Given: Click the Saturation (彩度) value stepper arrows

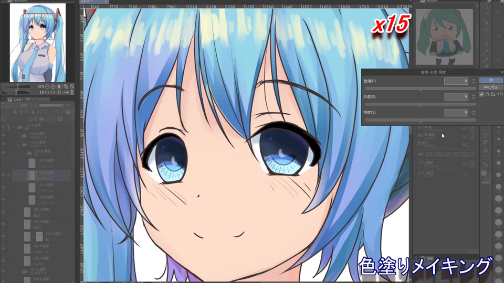Looking at the screenshot, I should click(474, 96).
